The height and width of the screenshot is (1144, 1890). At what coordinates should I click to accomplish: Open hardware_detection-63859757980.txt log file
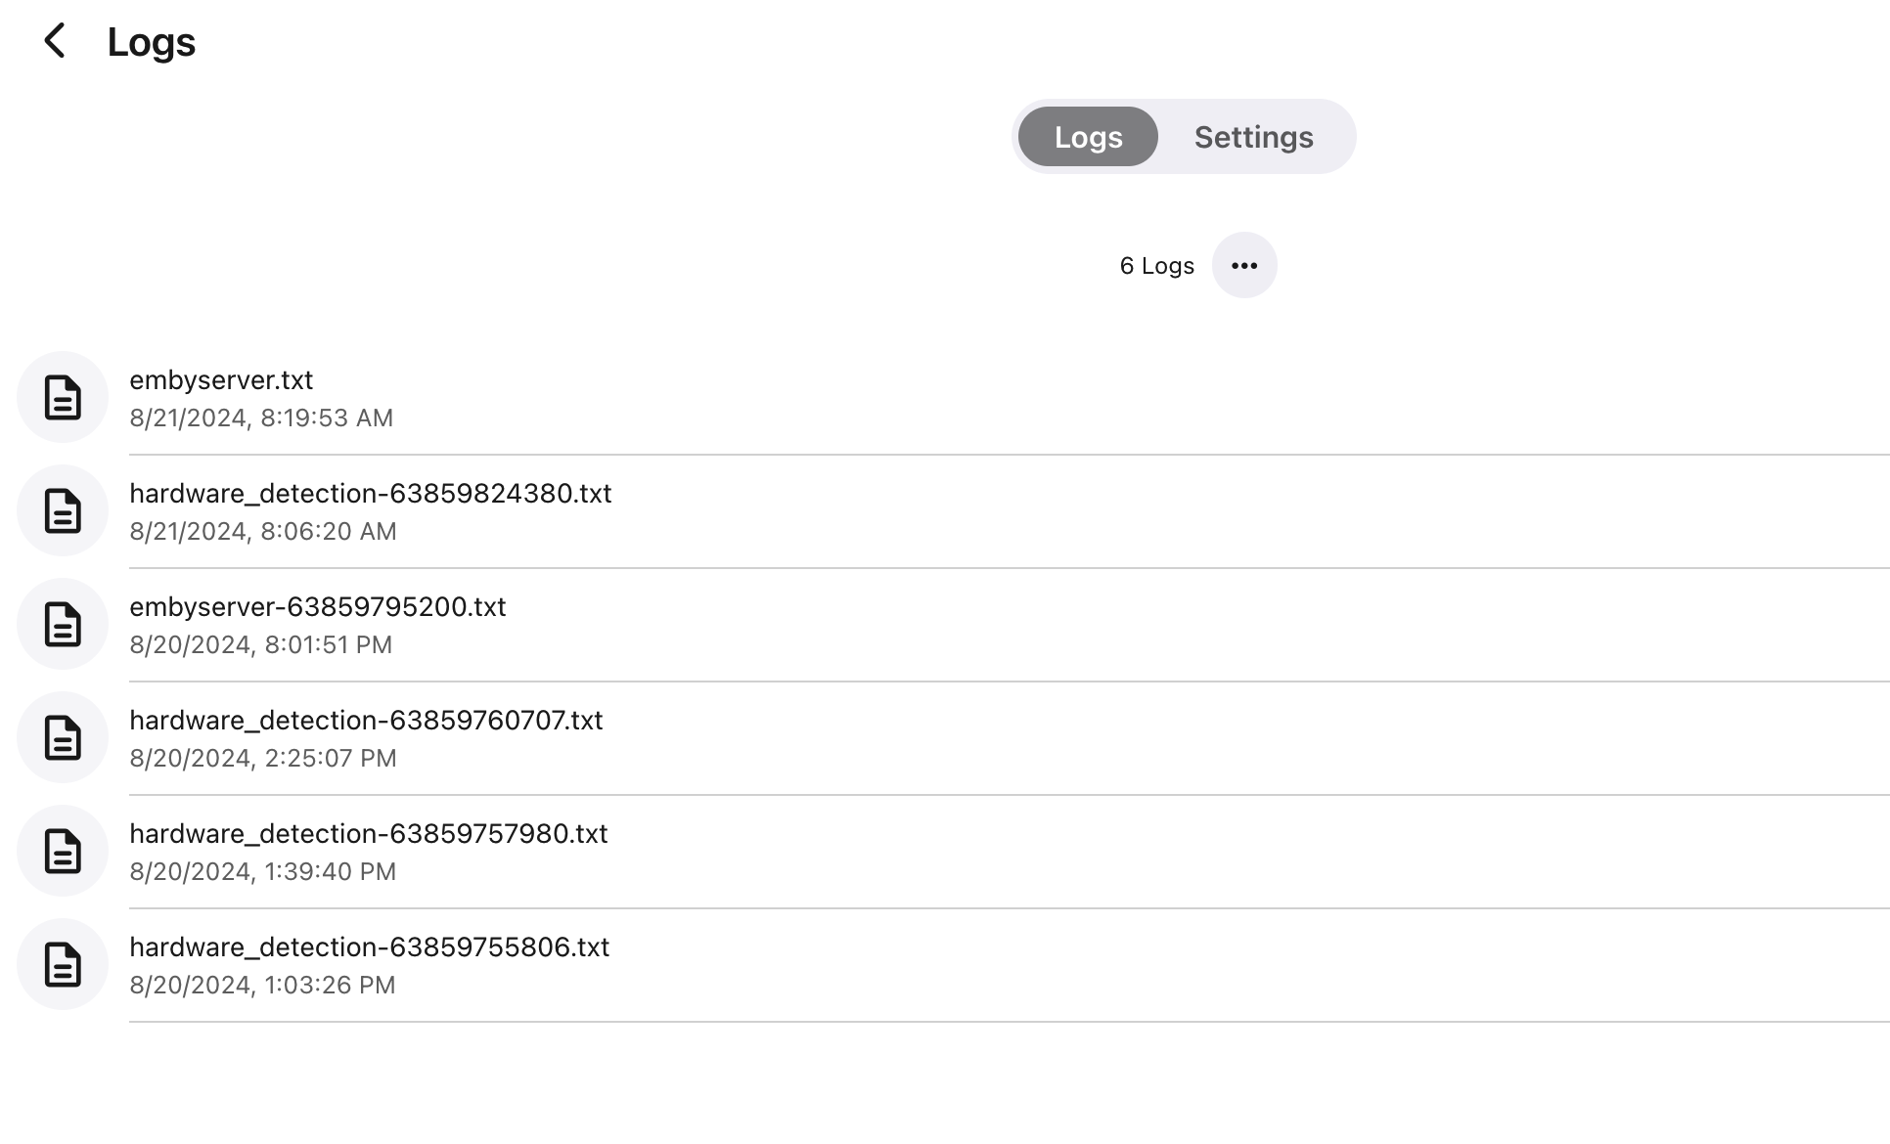[368, 834]
